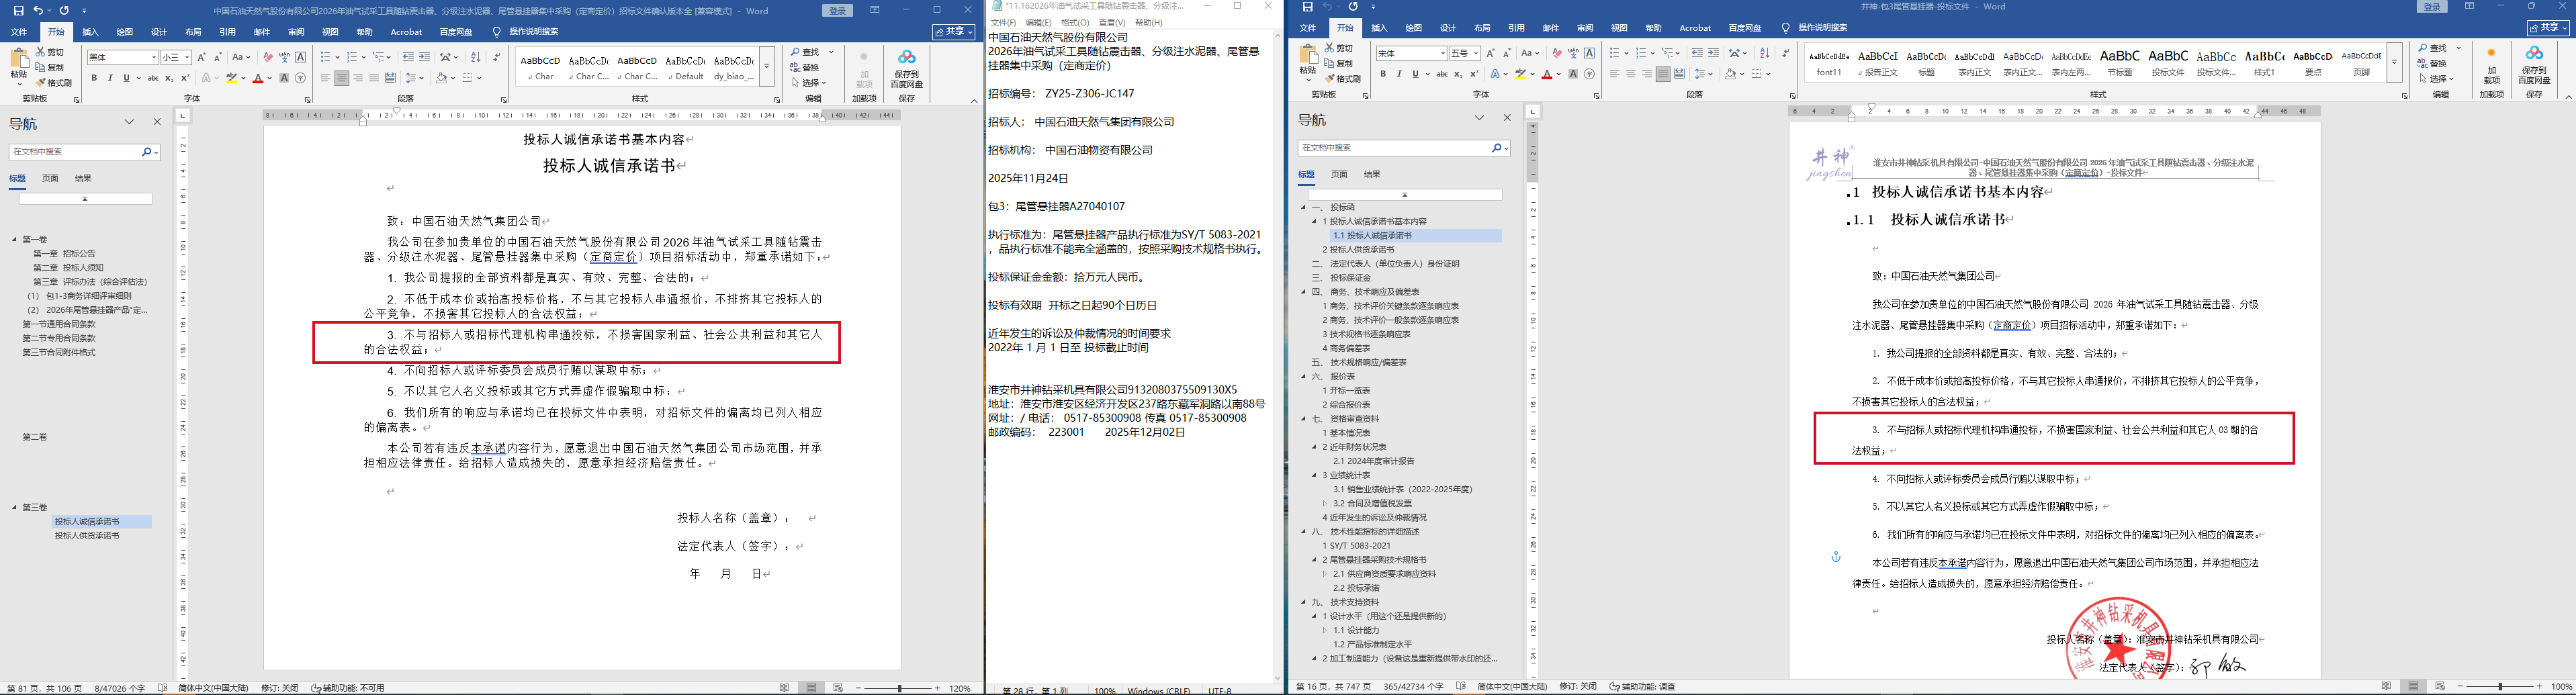This screenshot has height=695, width=2576.
Task: Cut (剪切) the selection in the left Word window
Action: tap(51, 52)
